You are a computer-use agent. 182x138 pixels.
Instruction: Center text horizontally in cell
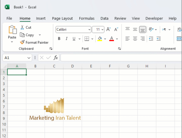(x=135, y=39)
